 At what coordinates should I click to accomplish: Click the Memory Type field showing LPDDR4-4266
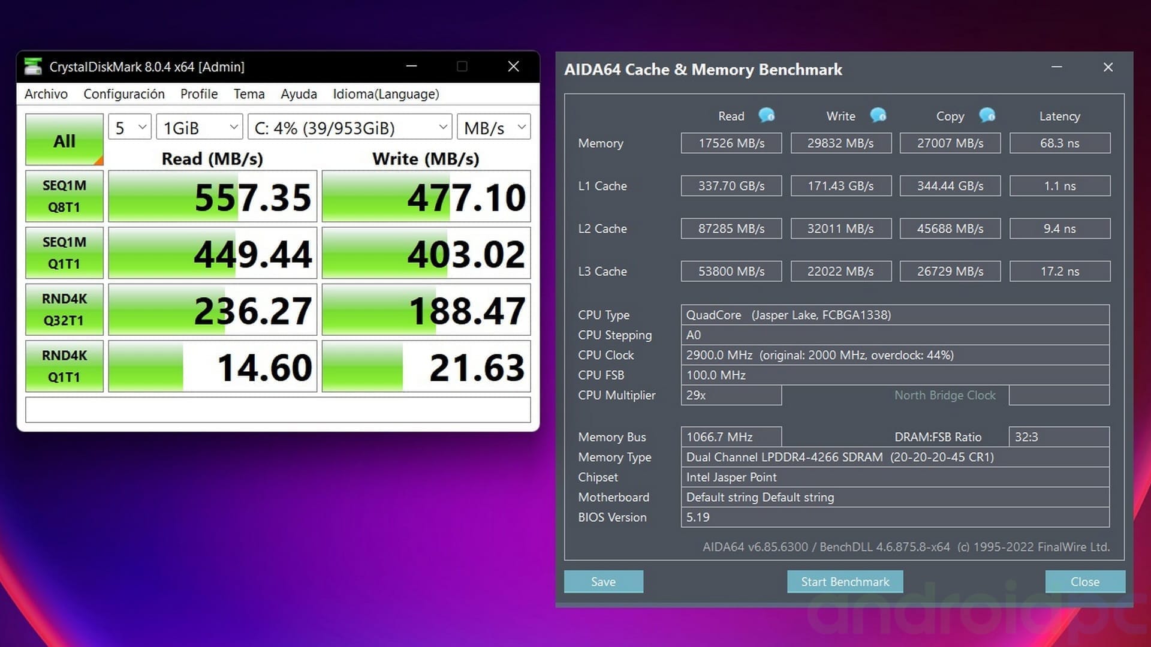[x=895, y=457]
